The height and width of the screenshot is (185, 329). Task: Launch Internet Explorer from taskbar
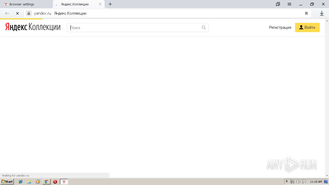21,182
